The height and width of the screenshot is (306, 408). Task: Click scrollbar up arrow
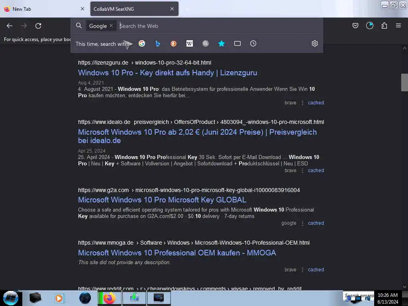point(404,48)
